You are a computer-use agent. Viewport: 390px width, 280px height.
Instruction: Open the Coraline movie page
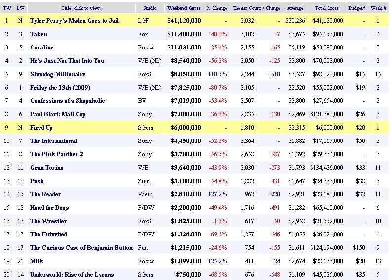(42, 47)
